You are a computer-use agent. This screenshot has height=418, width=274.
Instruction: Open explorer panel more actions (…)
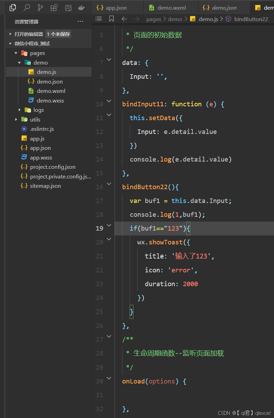[x=80, y=22]
